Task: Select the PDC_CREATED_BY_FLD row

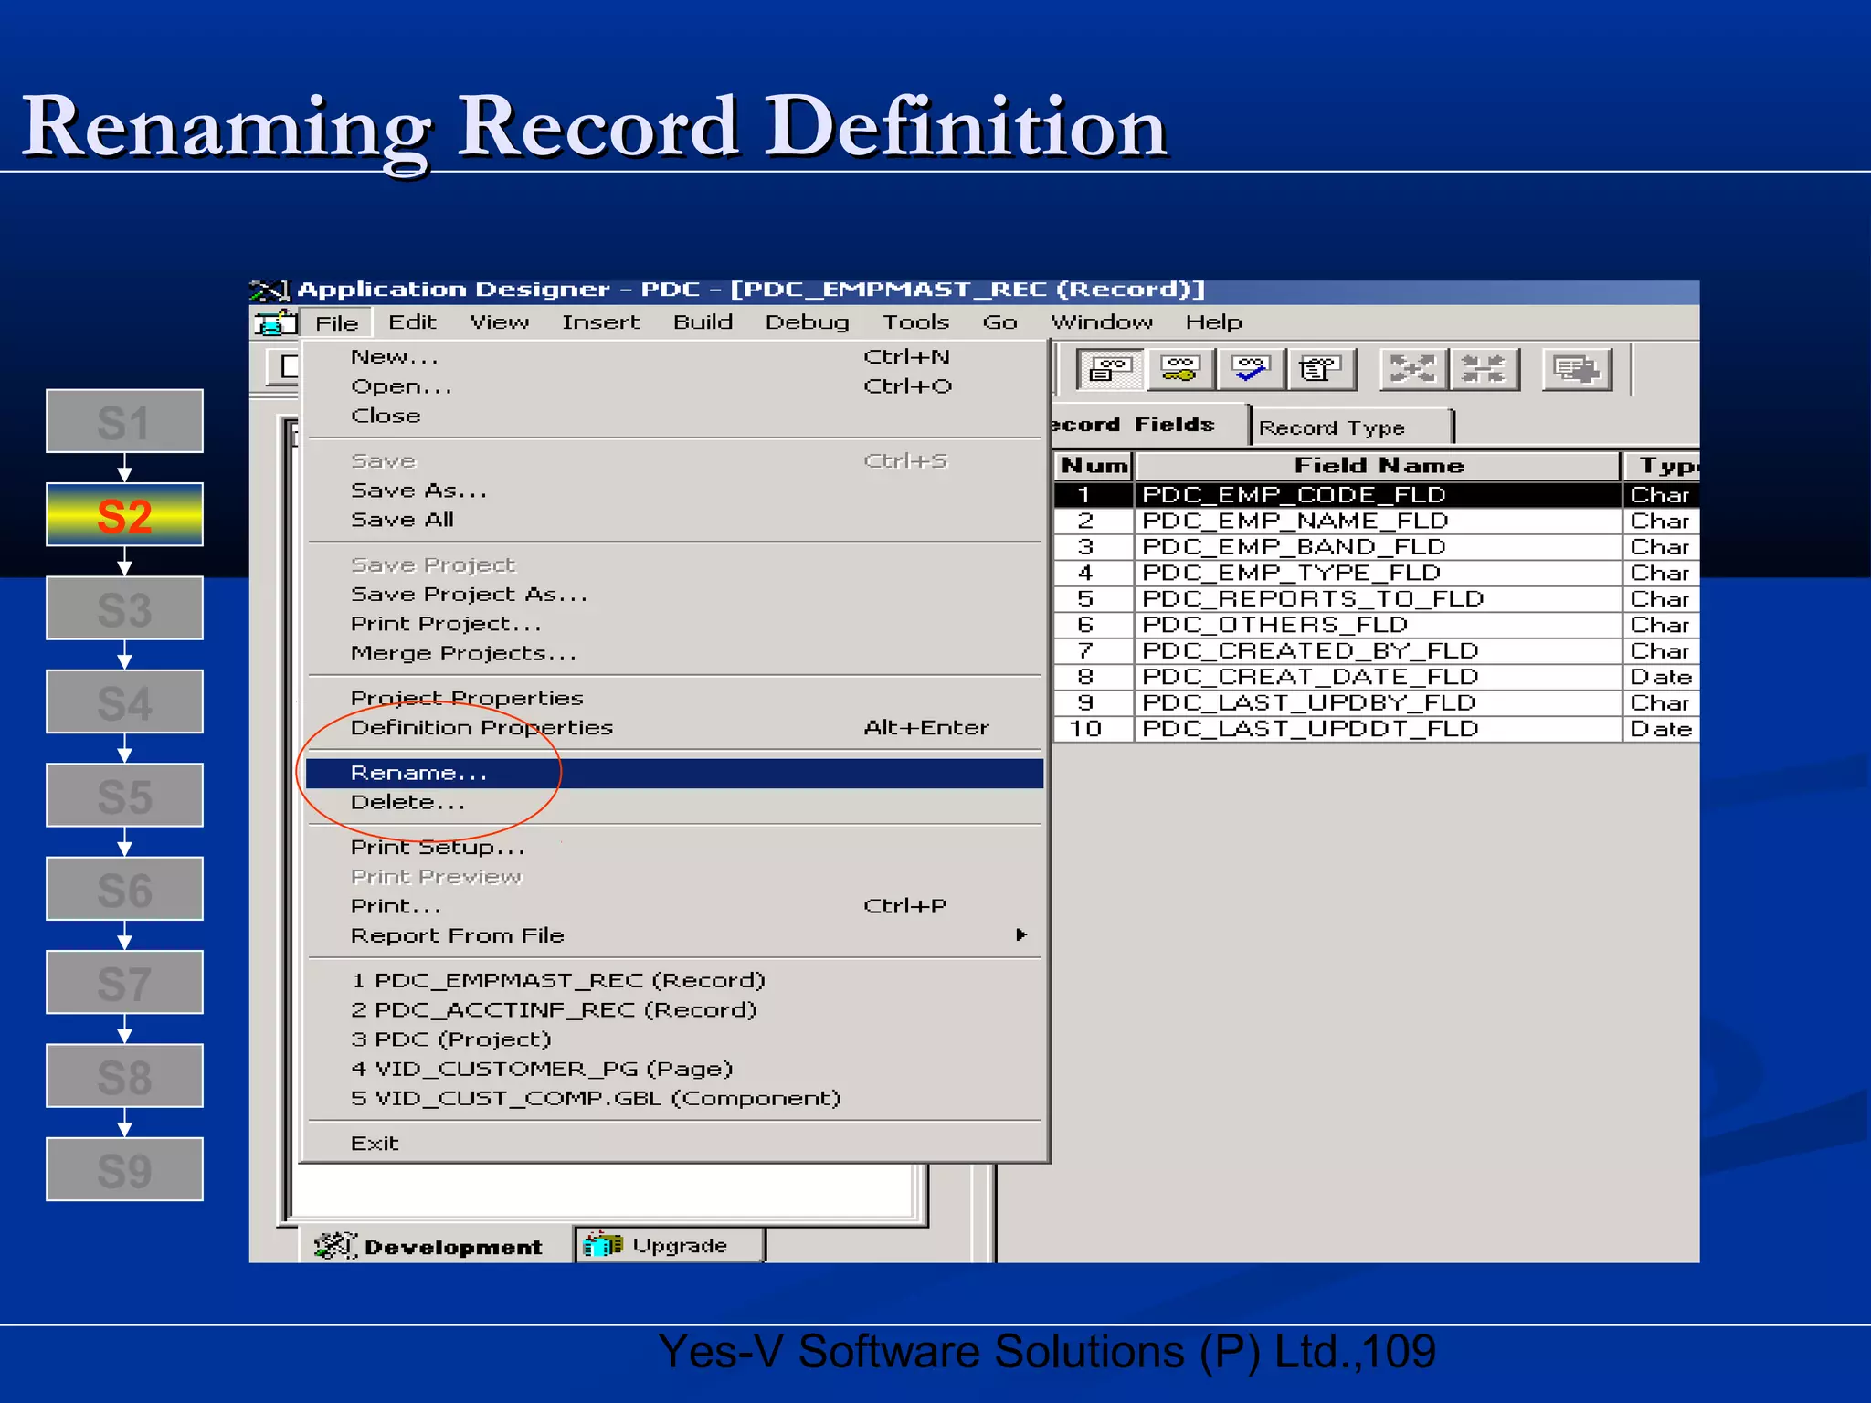Action: click(1376, 651)
